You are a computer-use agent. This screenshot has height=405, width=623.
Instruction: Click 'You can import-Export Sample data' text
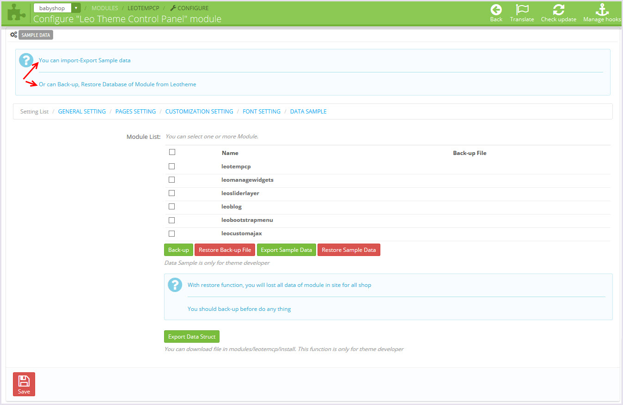coord(85,60)
